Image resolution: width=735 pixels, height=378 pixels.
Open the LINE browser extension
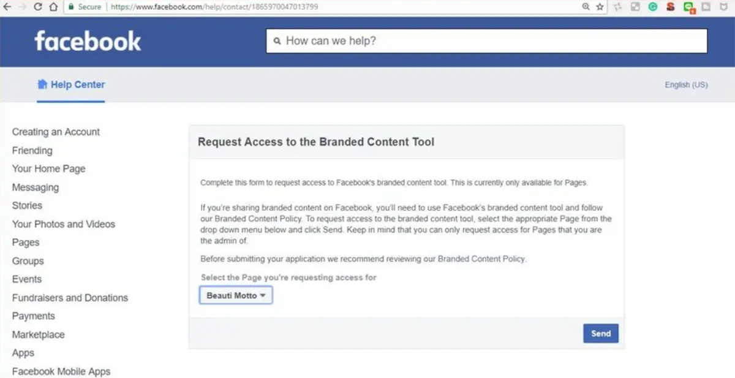click(687, 7)
